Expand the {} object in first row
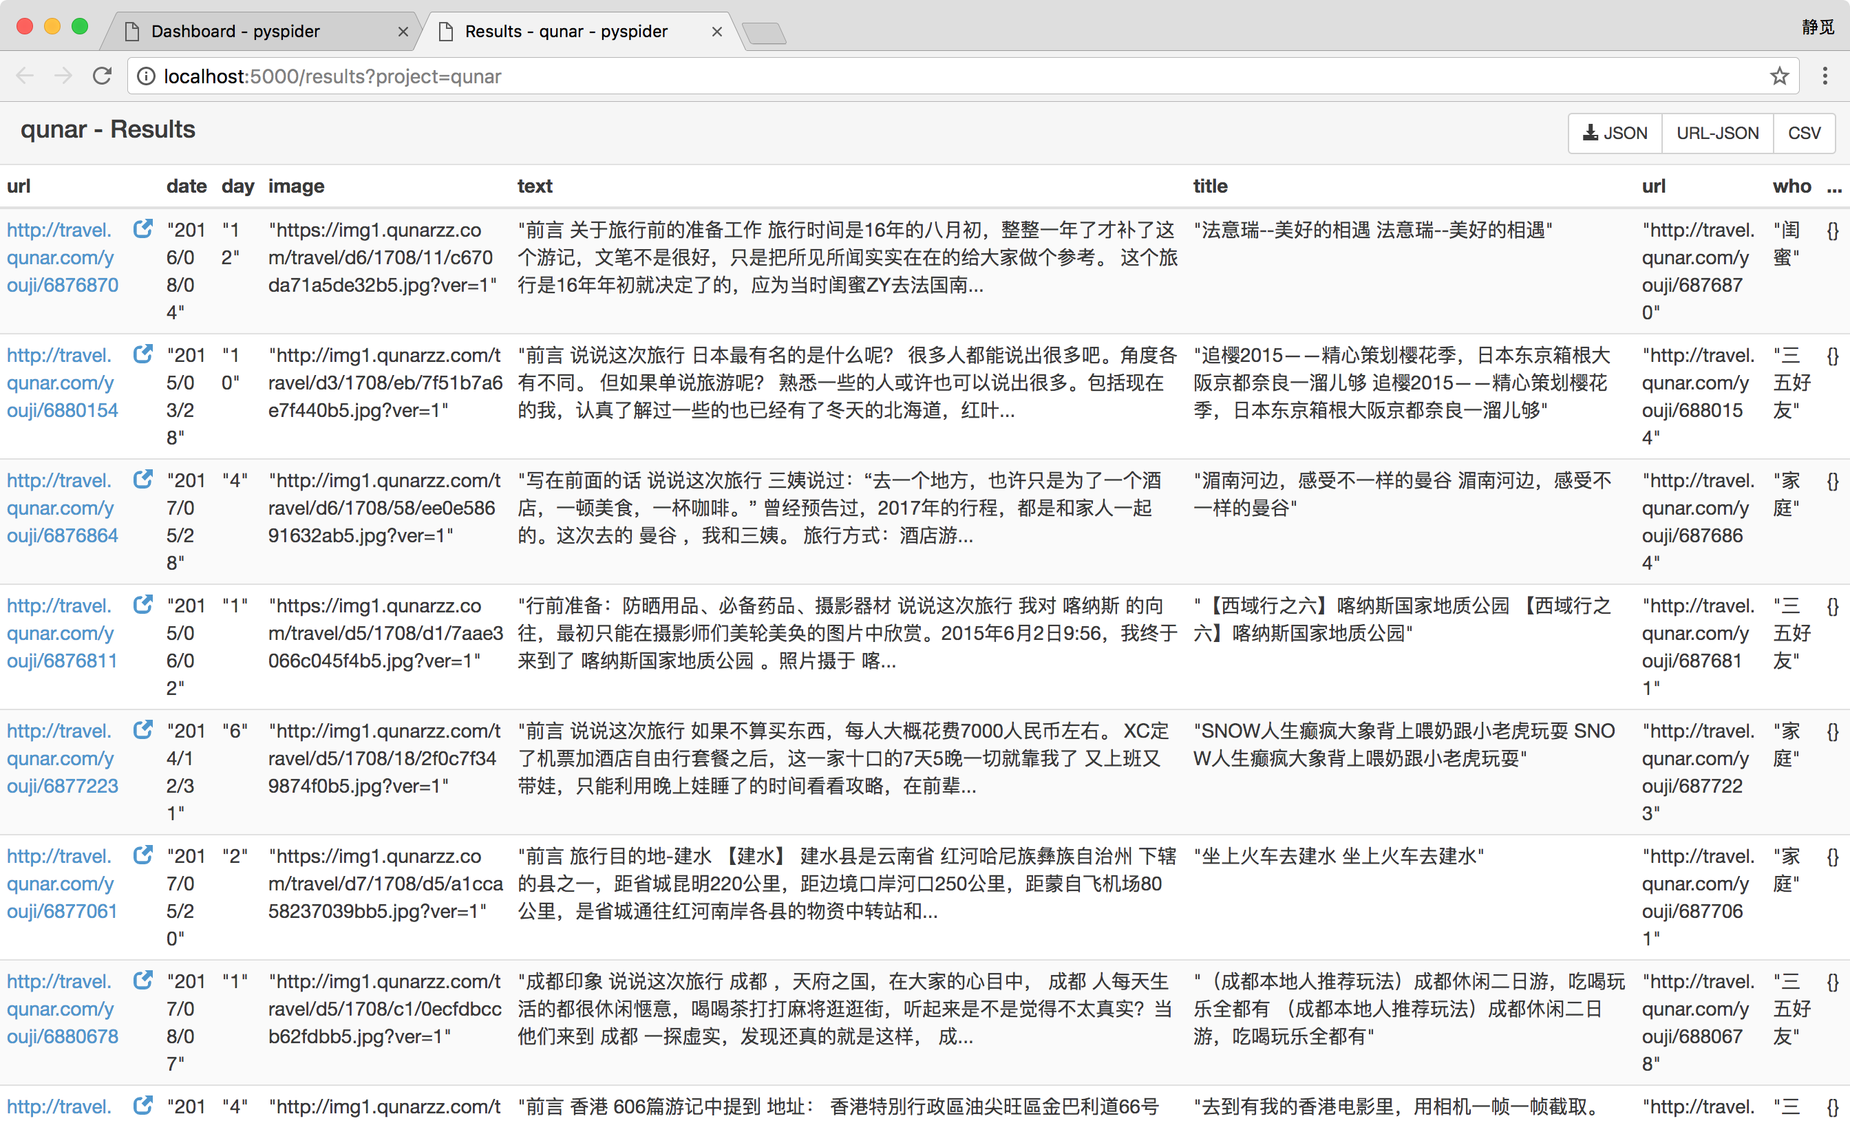 click(1833, 231)
